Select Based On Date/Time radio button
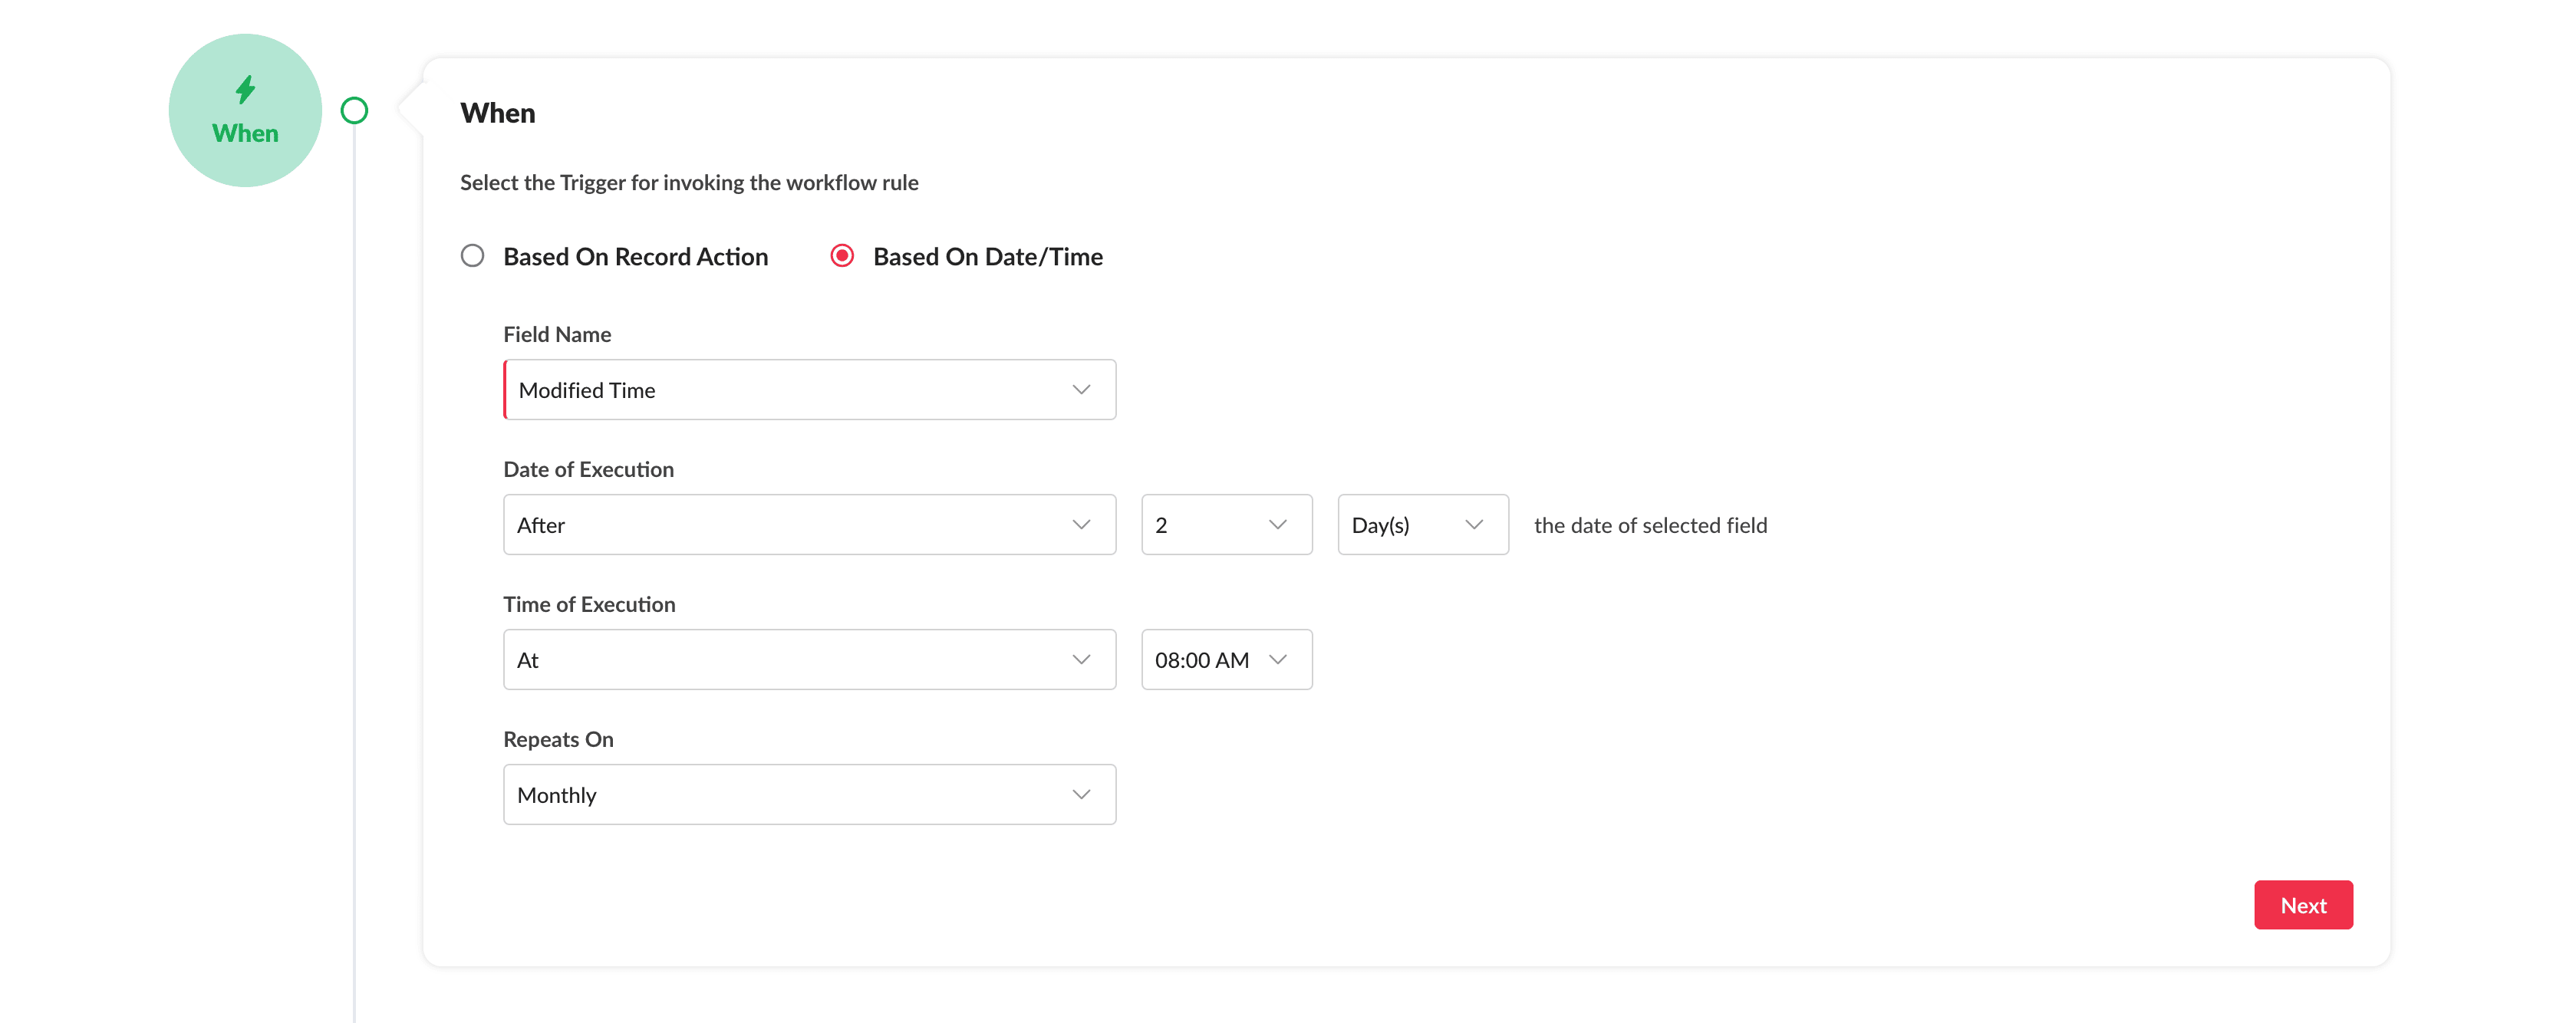2576x1023 pixels. (x=842, y=256)
